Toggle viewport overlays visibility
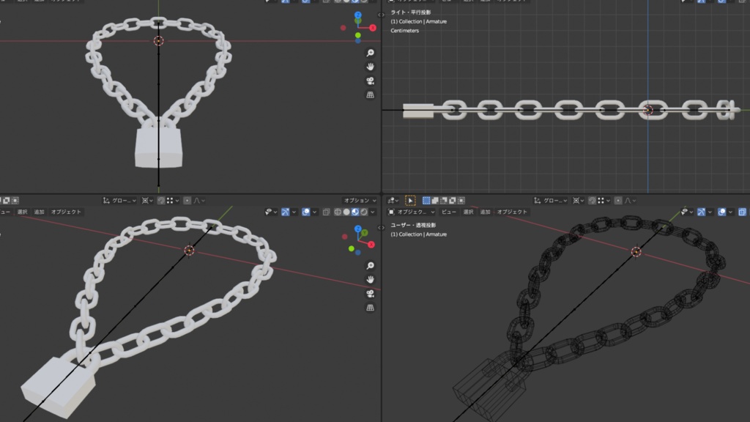 pyautogui.click(x=305, y=212)
